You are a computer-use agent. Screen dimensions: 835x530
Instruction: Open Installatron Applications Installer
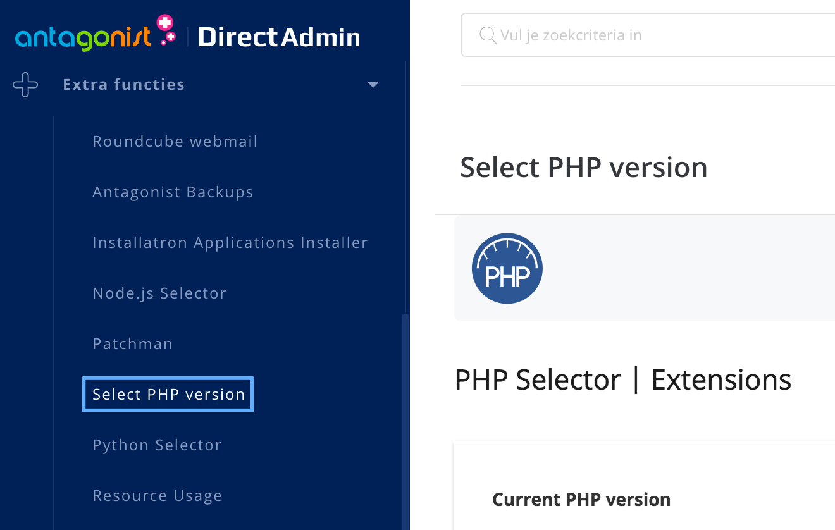click(x=230, y=242)
